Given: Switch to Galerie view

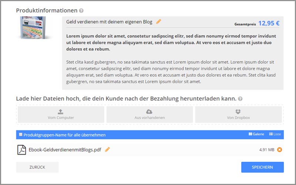Looking at the screenshot, I should 256,134.
